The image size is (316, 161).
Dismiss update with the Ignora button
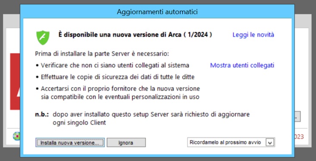[126, 143]
